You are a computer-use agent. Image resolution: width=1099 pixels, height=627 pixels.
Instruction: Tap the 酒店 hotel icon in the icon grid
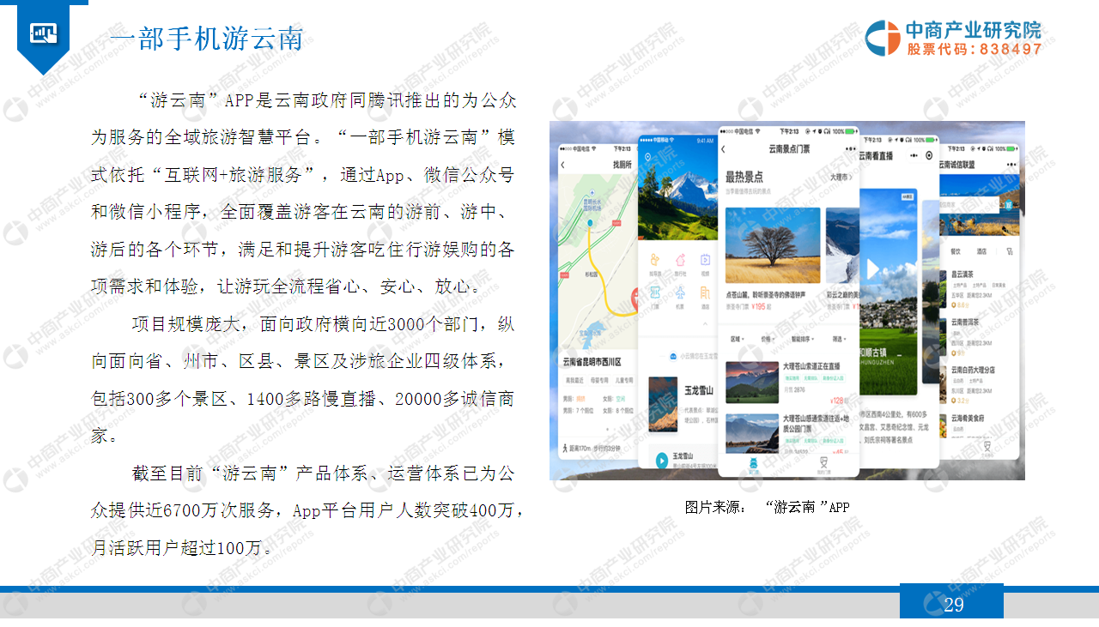coord(705,292)
